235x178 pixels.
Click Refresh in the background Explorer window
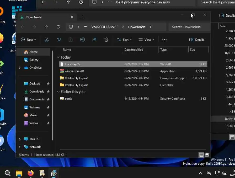click(x=81, y=2)
